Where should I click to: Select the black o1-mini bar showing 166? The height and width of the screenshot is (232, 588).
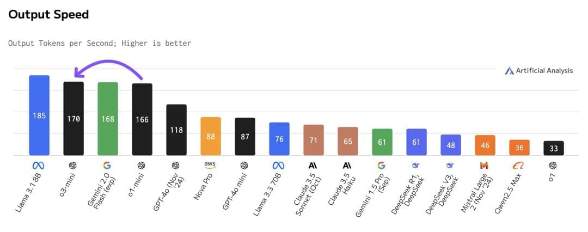[x=142, y=119]
